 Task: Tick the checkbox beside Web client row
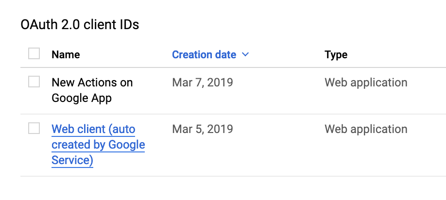coord(34,128)
